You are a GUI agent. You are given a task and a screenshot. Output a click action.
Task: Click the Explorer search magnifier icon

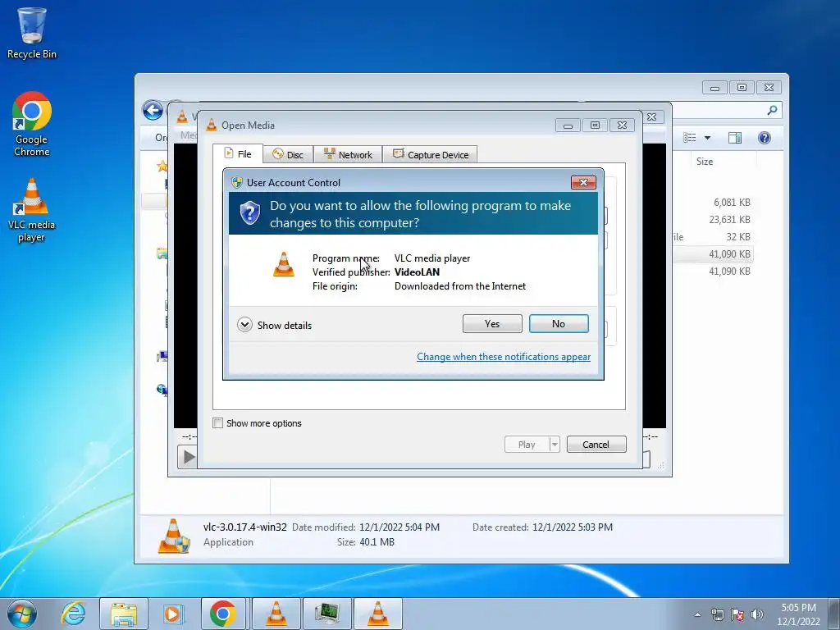772,111
